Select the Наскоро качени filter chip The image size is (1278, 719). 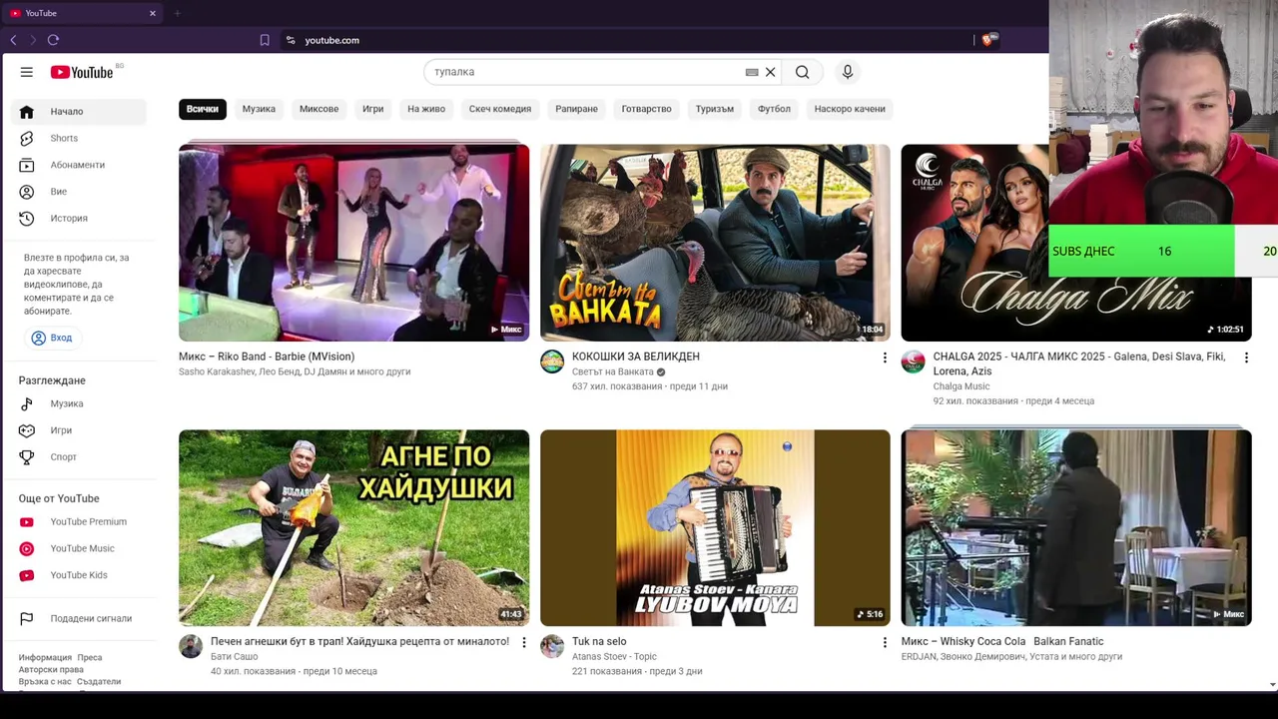(x=850, y=109)
